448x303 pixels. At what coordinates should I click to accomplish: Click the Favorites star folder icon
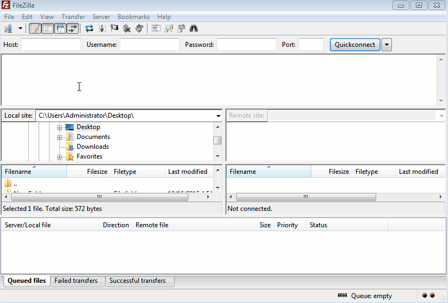coord(70,156)
